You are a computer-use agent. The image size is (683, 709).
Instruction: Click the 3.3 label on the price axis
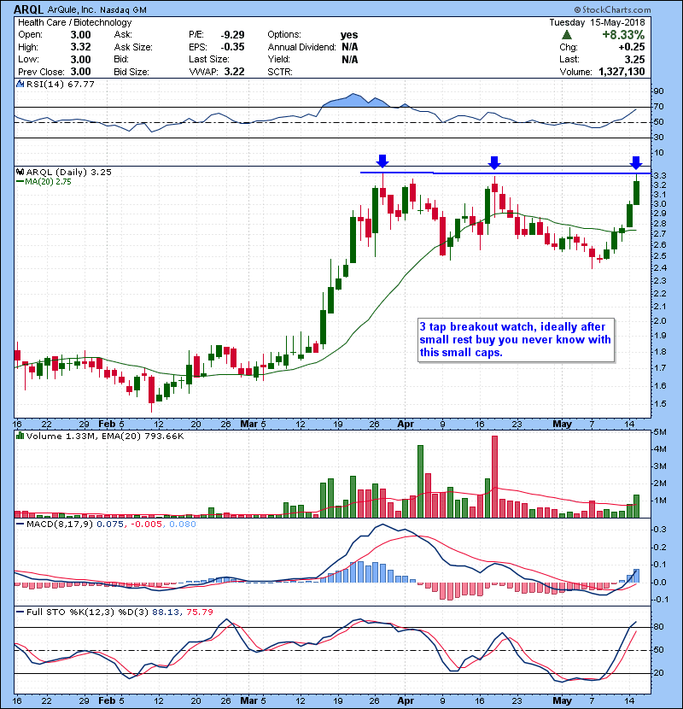click(x=659, y=175)
